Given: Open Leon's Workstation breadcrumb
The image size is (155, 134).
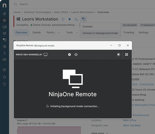Looking at the screenshot, I should [83, 12].
